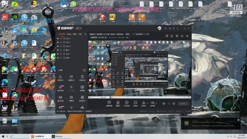Viewport: 247px width, 139px height.
Task: Click the share icon above preview
Action: click(187, 36)
